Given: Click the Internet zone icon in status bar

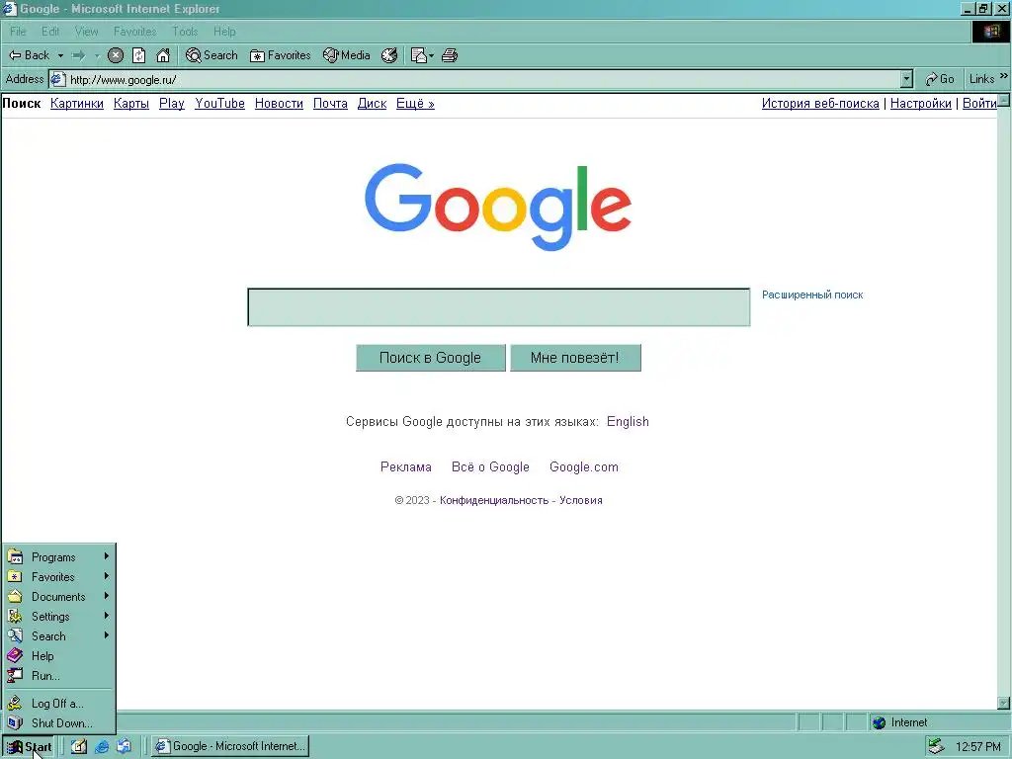Looking at the screenshot, I should click(879, 722).
